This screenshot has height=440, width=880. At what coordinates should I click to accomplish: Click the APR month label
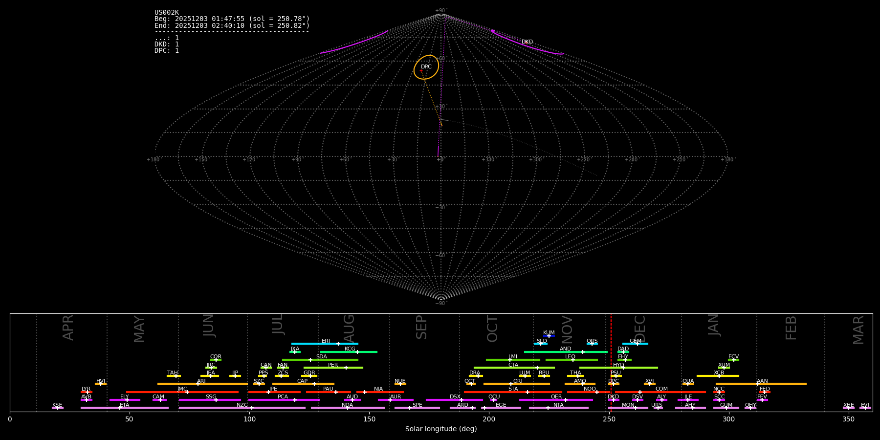(x=68, y=327)
